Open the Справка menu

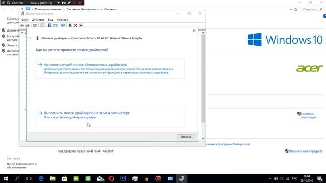(62, 20)
